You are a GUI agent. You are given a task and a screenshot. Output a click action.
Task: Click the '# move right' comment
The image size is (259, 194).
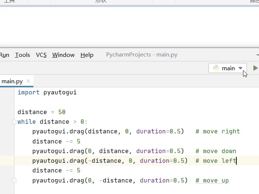click(217, 132)
